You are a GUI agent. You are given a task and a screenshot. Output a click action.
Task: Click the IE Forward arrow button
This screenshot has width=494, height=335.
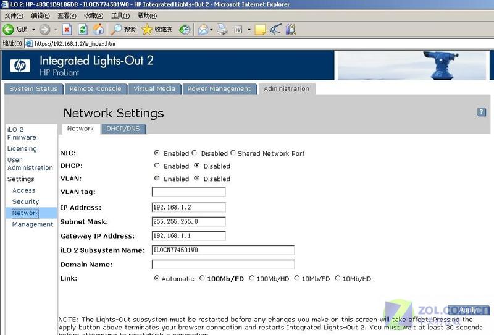tap(44, 30)
